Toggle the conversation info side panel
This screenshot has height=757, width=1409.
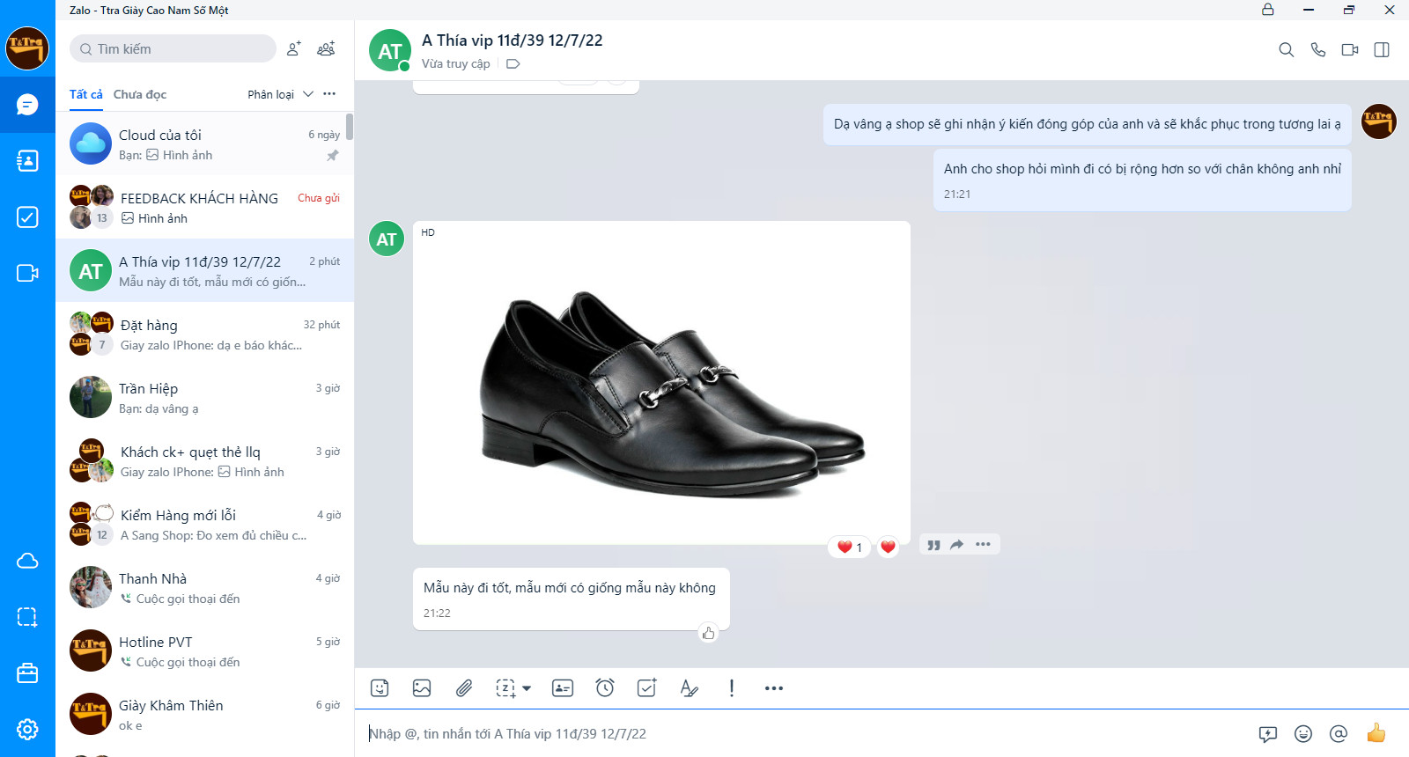pos(1382,50)
